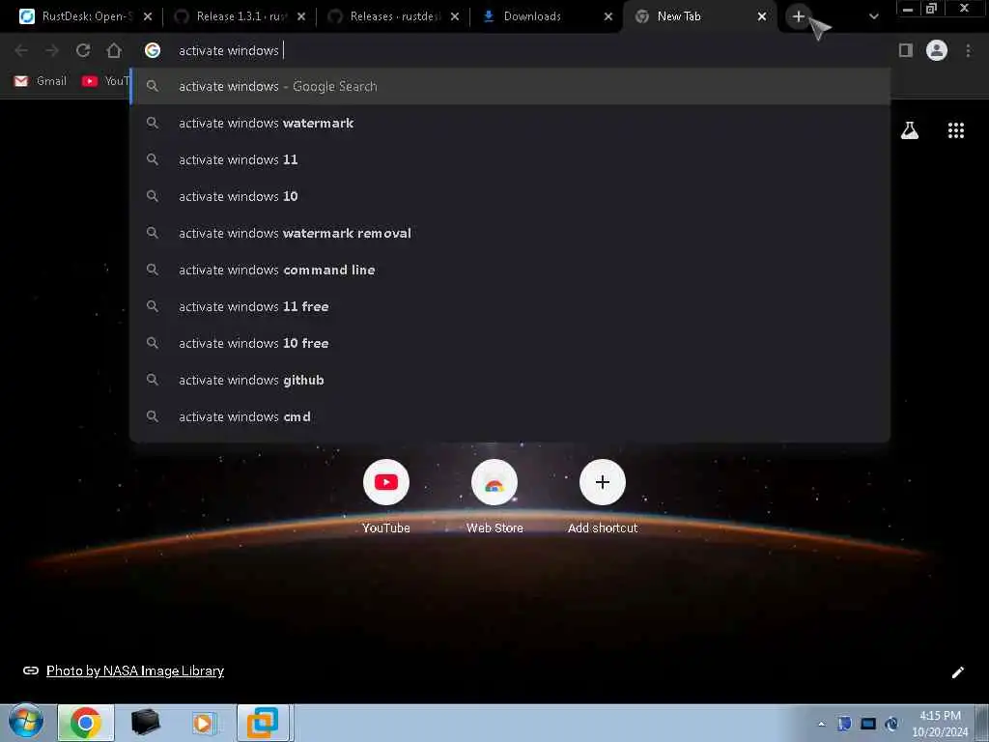989x742 pixels.
Task: Click the customize page pencil icon
Action: (957, 672)
